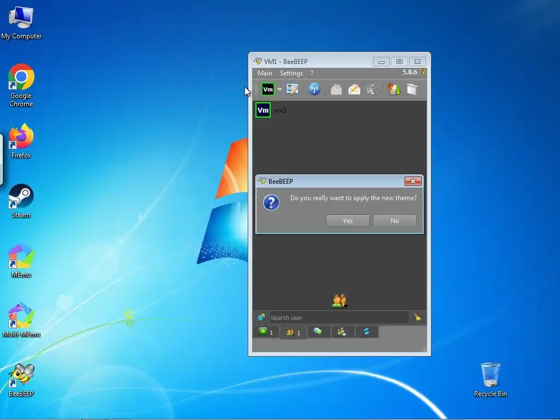Minimize the VM1 - BeeBEEP window

click(381, 62)
